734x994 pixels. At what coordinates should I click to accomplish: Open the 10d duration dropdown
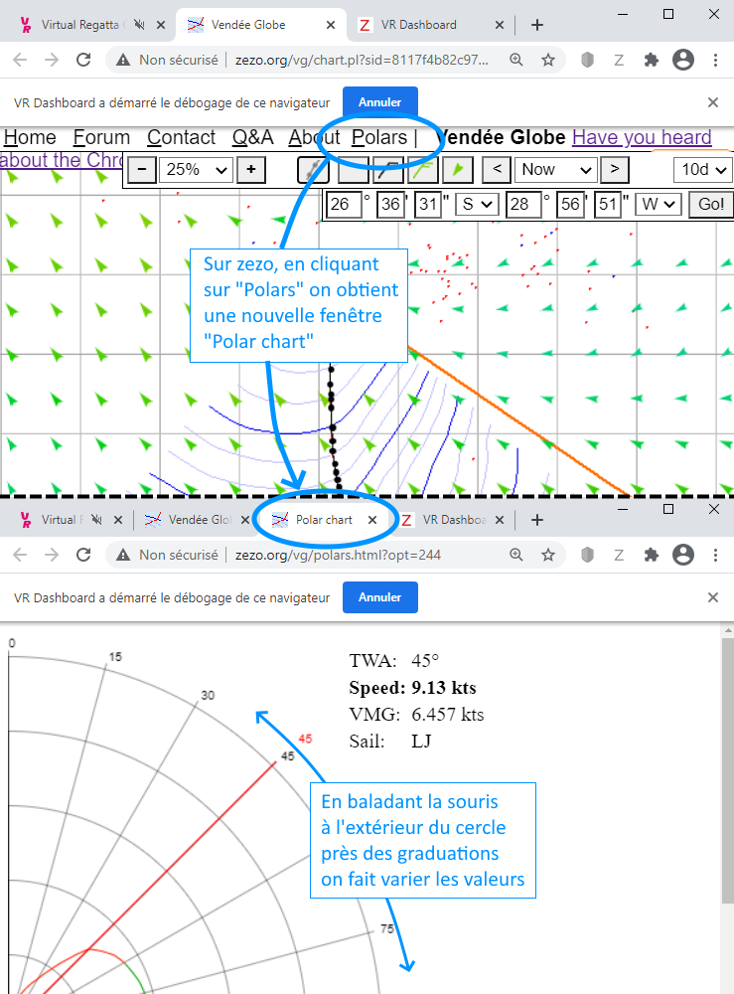(x=702, y=170)
